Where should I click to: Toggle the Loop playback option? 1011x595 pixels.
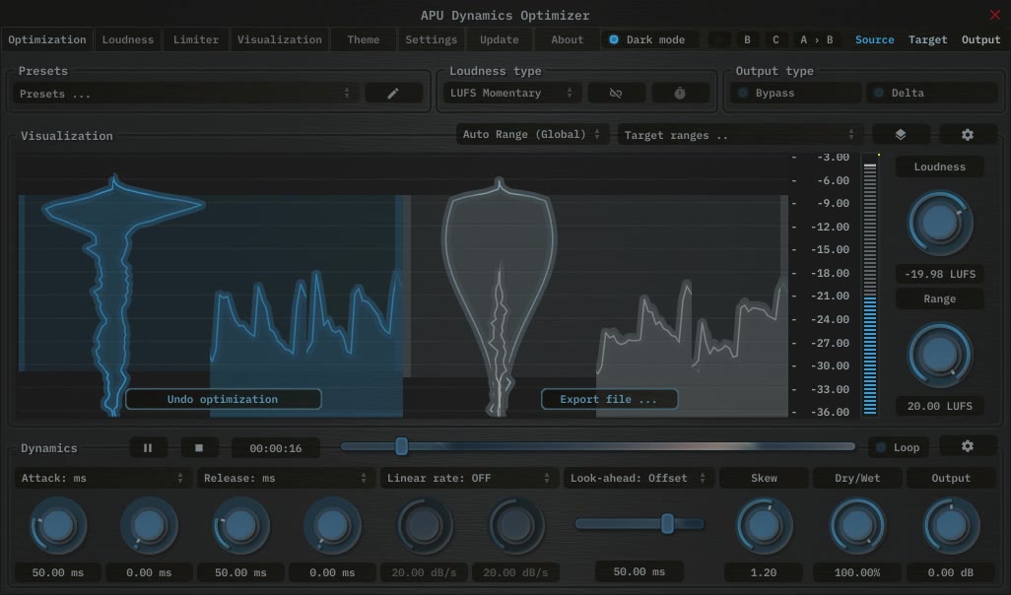click(897, 447)
